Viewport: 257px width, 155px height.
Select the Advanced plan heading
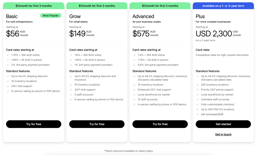coord(143,16)
